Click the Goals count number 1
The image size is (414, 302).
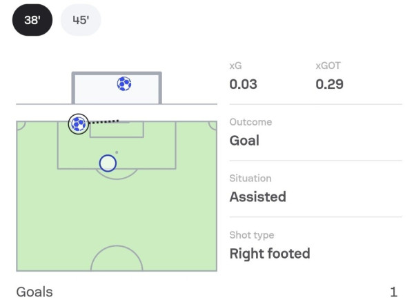[393, 292]
